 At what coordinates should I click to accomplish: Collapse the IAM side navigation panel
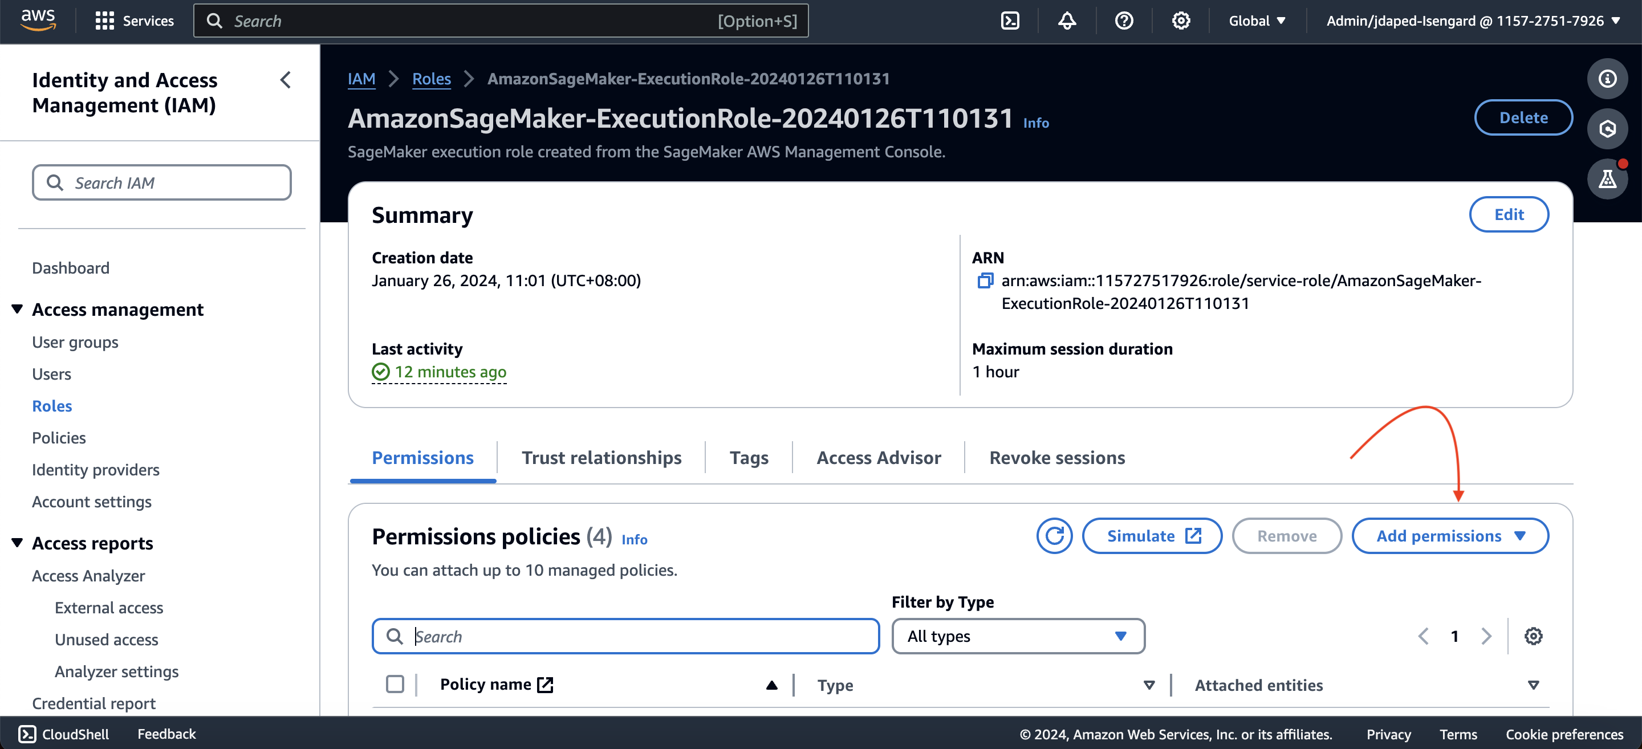coord(286,80)
